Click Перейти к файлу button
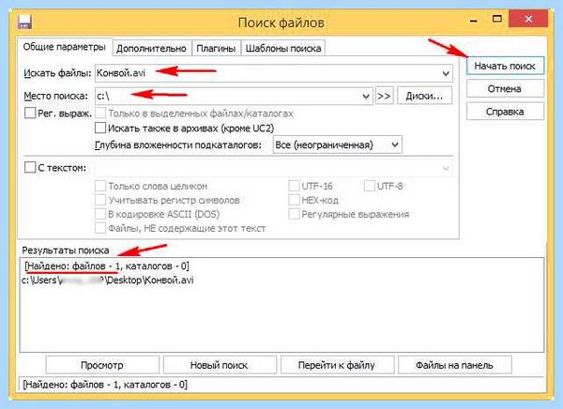Image resolution: width=563 pixels, height=409 pixels. [337, 365]
